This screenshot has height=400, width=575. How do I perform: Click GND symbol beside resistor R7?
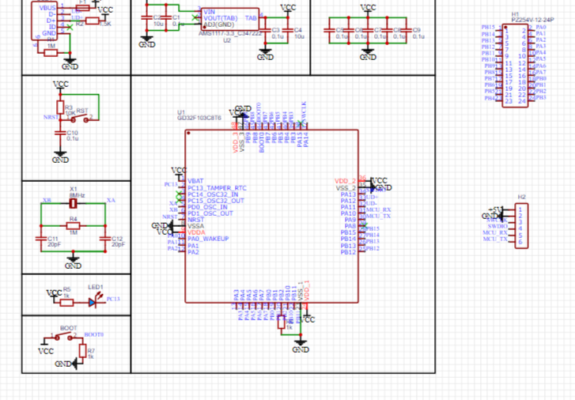pos(66,364)
